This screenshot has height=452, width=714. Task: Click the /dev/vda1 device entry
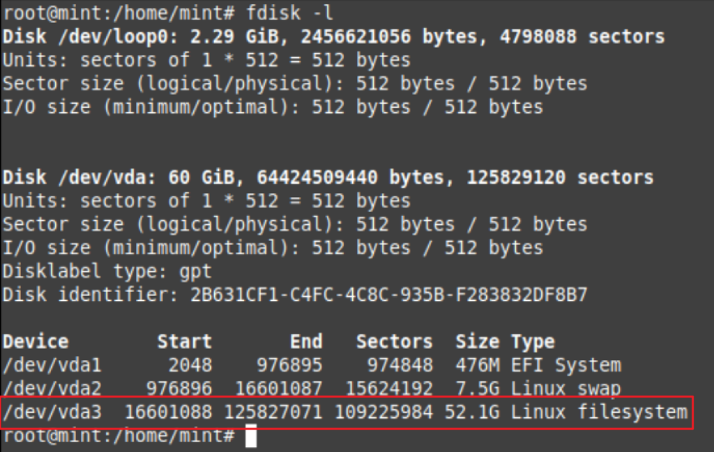pos(52,365)
